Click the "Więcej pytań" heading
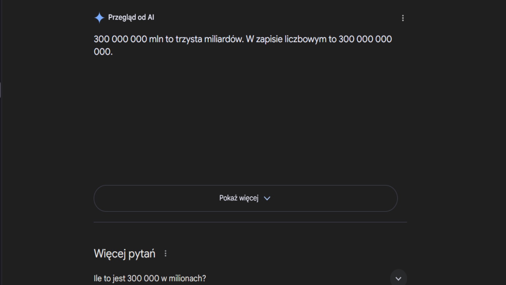 tap(124, 254)
